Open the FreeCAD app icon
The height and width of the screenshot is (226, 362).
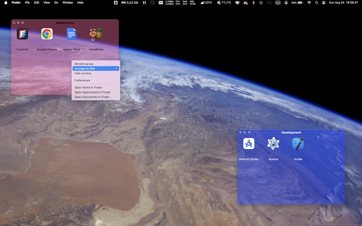tap(22, 34)
